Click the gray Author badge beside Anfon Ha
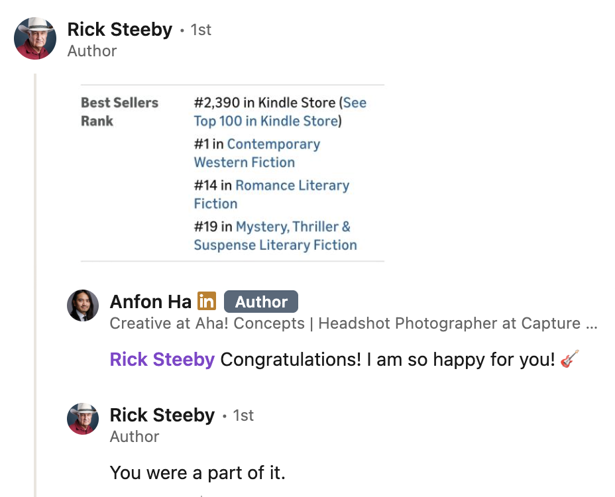 pos(261,302)
